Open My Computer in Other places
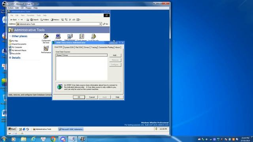This screenshot has height=142, width=253. coord(15,47)
